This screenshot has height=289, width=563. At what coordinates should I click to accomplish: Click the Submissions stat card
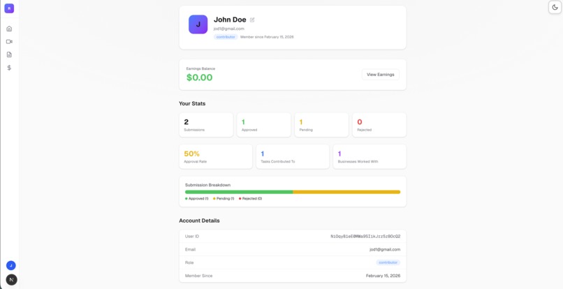coord(206,125)
